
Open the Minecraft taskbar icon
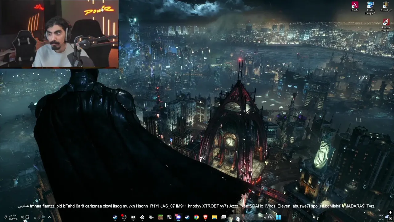(160, 217)
